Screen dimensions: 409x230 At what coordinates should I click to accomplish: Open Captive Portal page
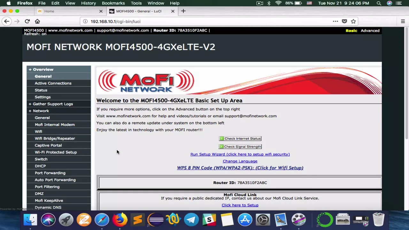[x=59, y=145]
